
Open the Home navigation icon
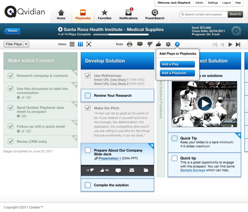click(61, 15)
